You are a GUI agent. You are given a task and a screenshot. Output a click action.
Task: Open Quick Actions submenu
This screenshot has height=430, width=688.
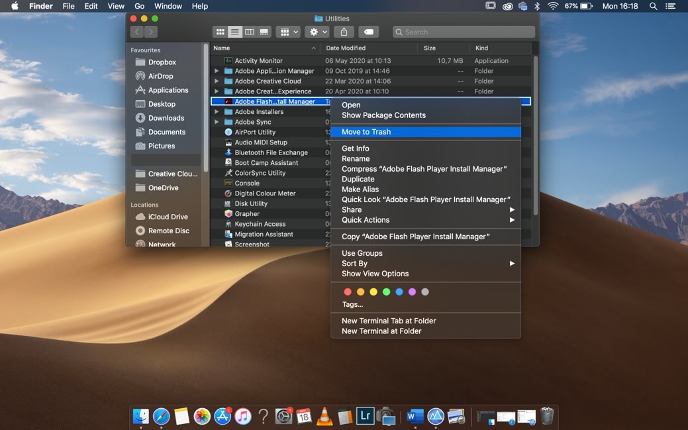(x=426, y=220)
